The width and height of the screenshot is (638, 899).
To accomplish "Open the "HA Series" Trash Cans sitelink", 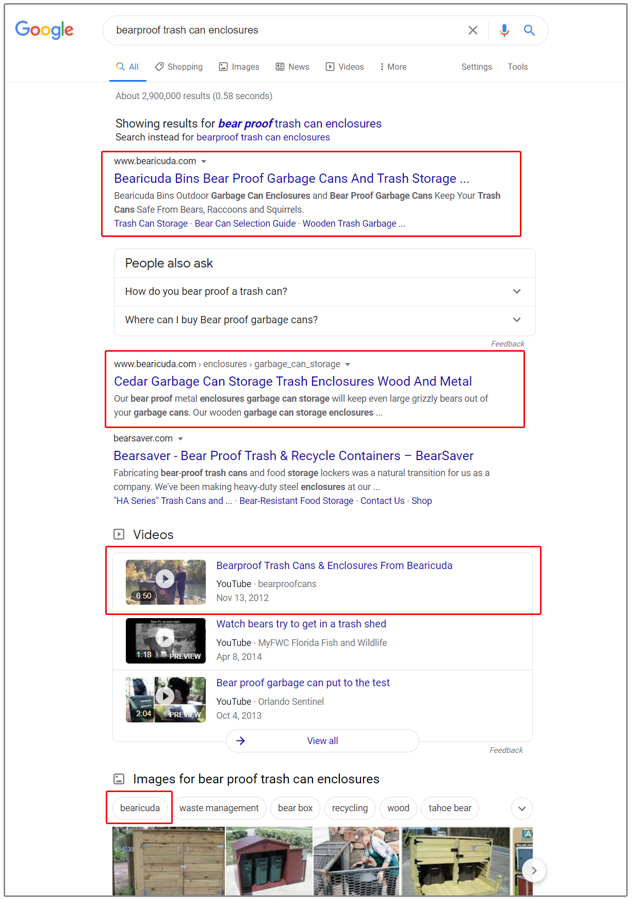I will [x=173, y=500].
